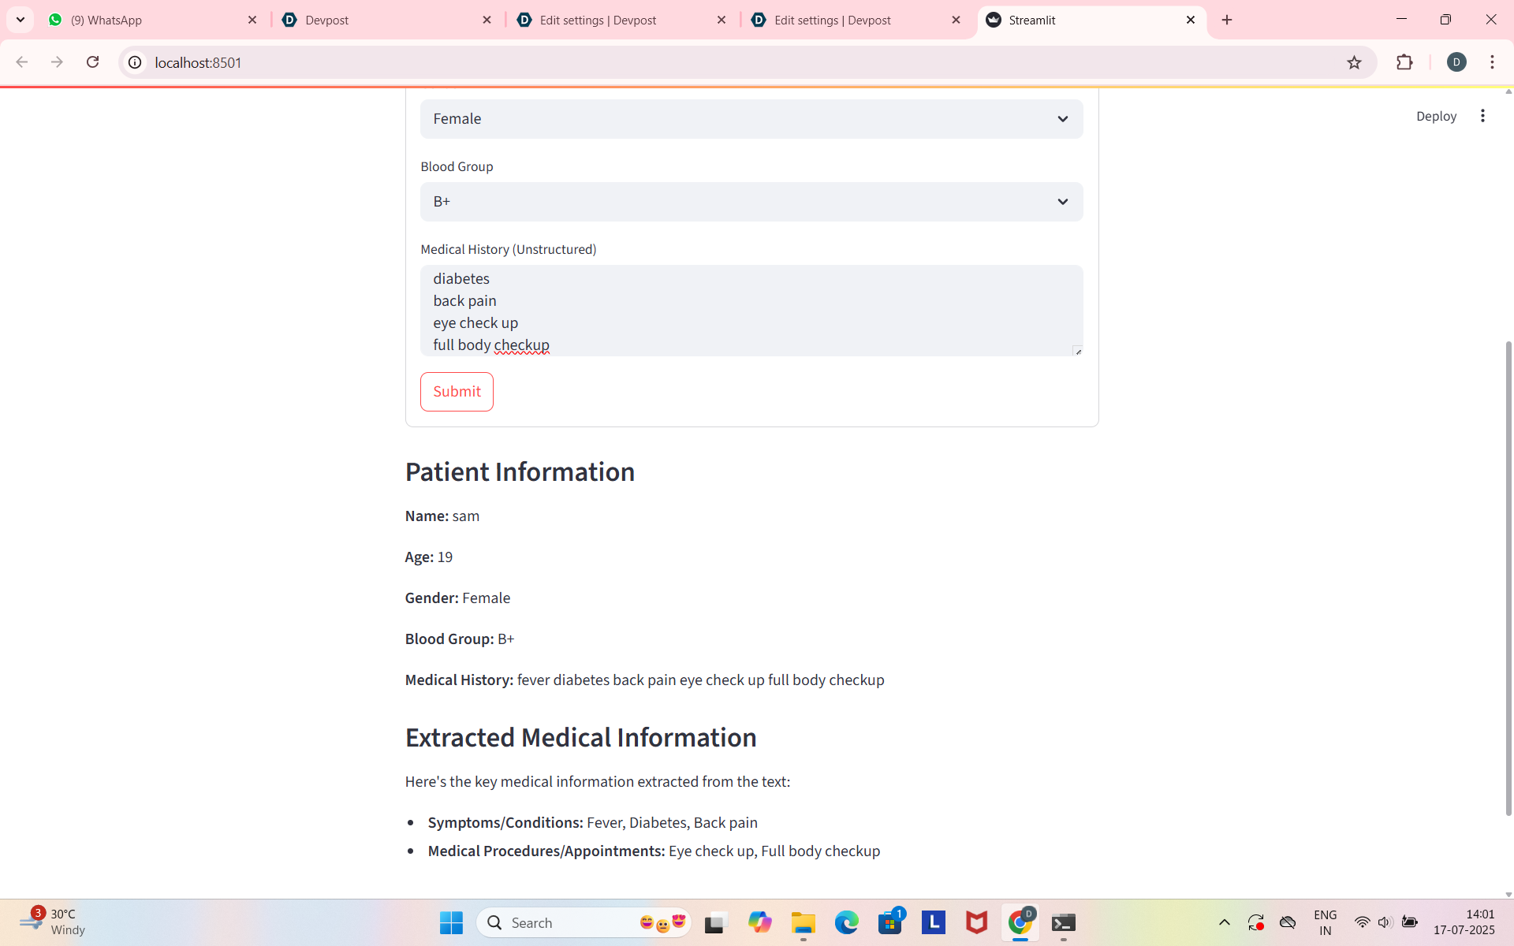Screen dimensions: 1514x946
Task: Open the Windows Start menu
Action: pyautogui.click(x=451, y=922)
